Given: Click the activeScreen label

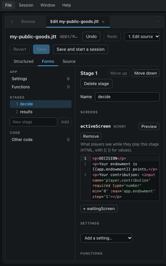Looking at the screenshot, I should point(95,126).
